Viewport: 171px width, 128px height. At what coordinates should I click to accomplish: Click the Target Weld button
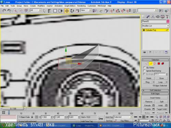click(161, 109)
